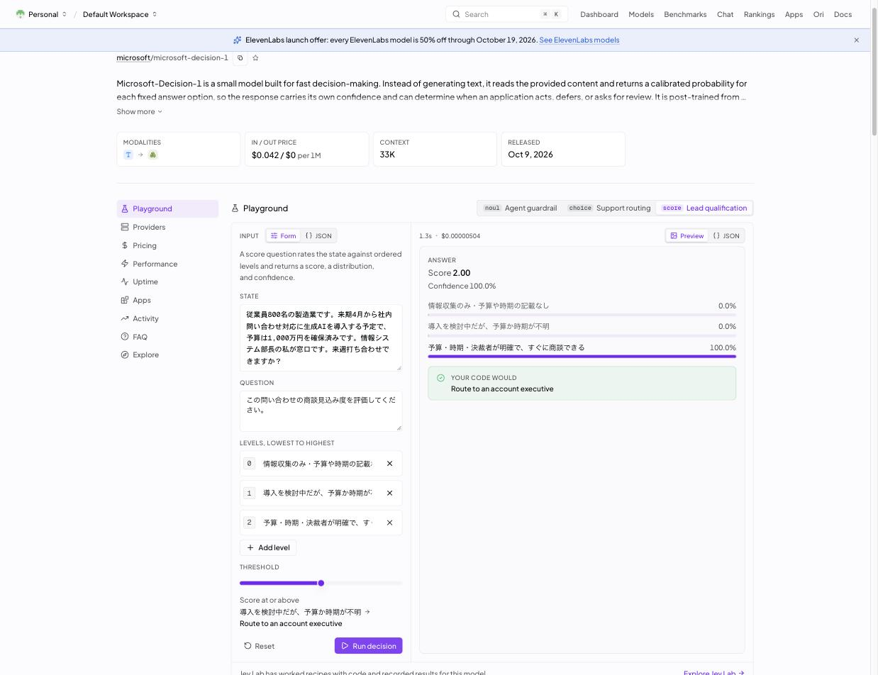Viewport: 878px width, 675px height.
Task: Switch input view to Form
Action: (284, 236)
